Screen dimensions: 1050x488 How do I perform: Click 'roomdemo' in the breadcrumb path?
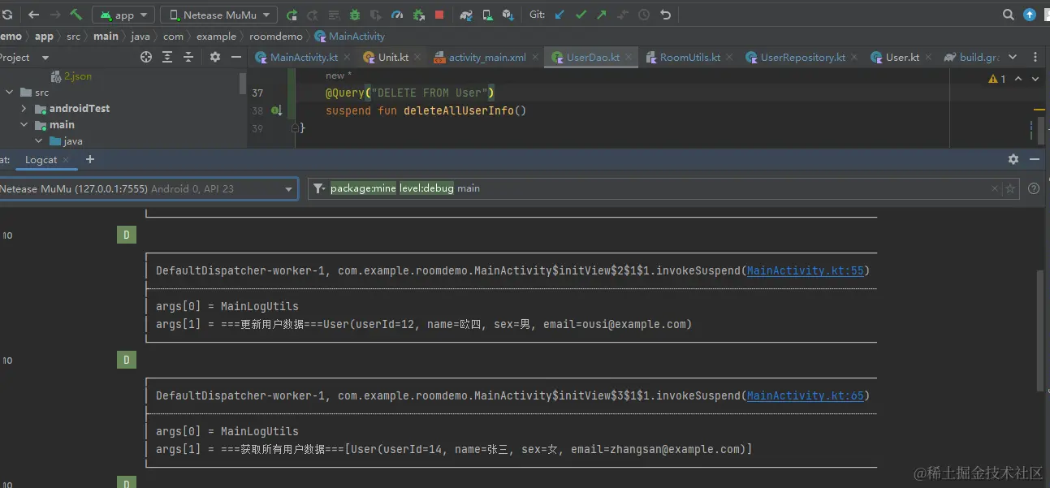pos(276,36)
